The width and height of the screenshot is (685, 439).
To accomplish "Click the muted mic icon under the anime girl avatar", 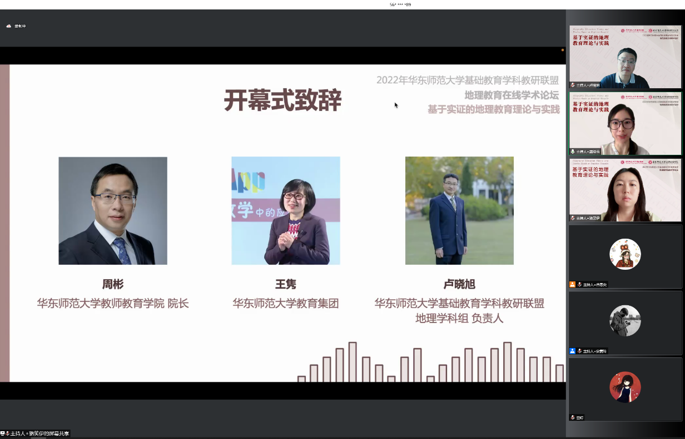I will (573, 417).
